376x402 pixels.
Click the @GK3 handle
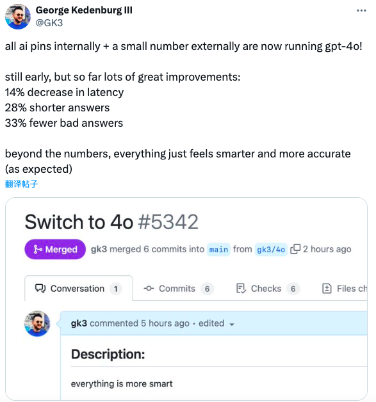click(49, 23)
